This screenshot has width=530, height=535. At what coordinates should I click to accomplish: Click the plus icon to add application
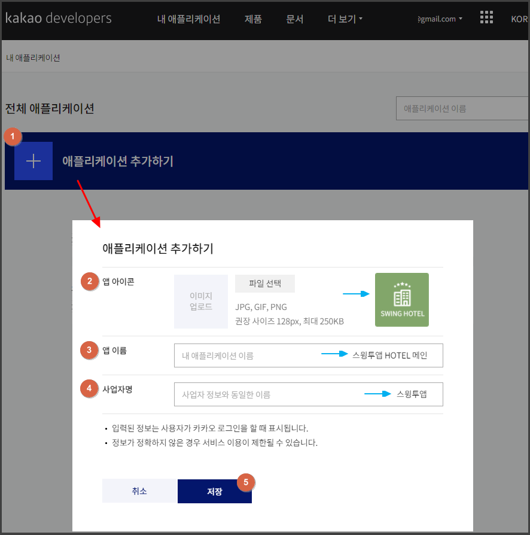pyautogui.click(x=33, y=161)
